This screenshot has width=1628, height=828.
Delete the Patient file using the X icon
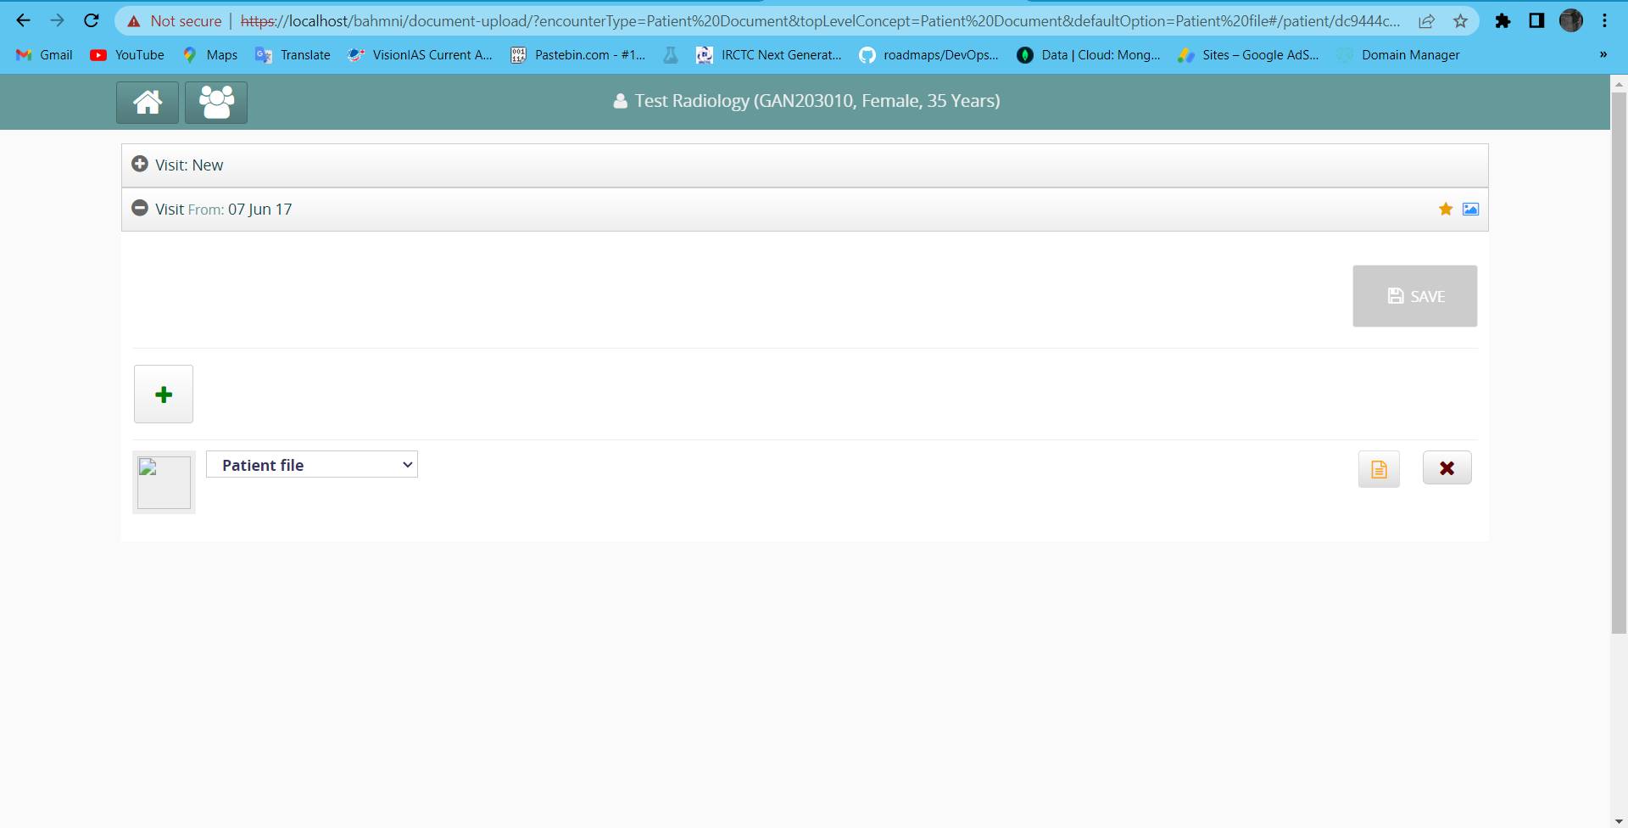pos(1447,467)
